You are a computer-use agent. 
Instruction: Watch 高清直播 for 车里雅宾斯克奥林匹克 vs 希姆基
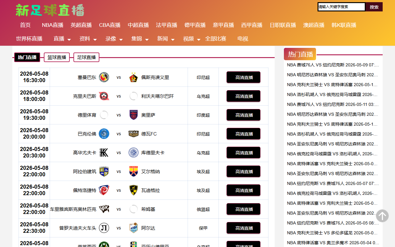(x=243, y=209)
